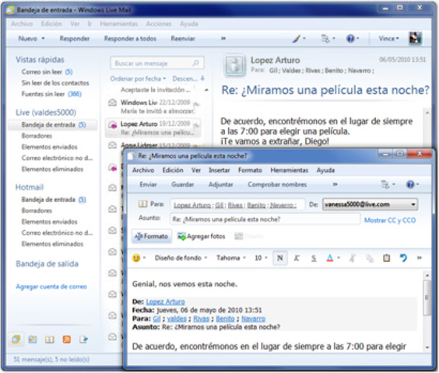Click the address book icon beside Para
The image size is (439, 373).
tap(142, 204)
